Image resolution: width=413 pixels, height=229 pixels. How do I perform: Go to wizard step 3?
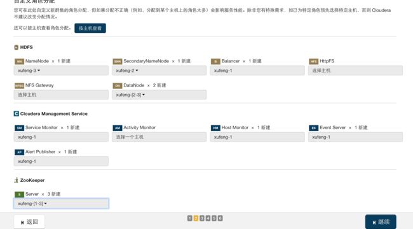(x=202, y=218)
